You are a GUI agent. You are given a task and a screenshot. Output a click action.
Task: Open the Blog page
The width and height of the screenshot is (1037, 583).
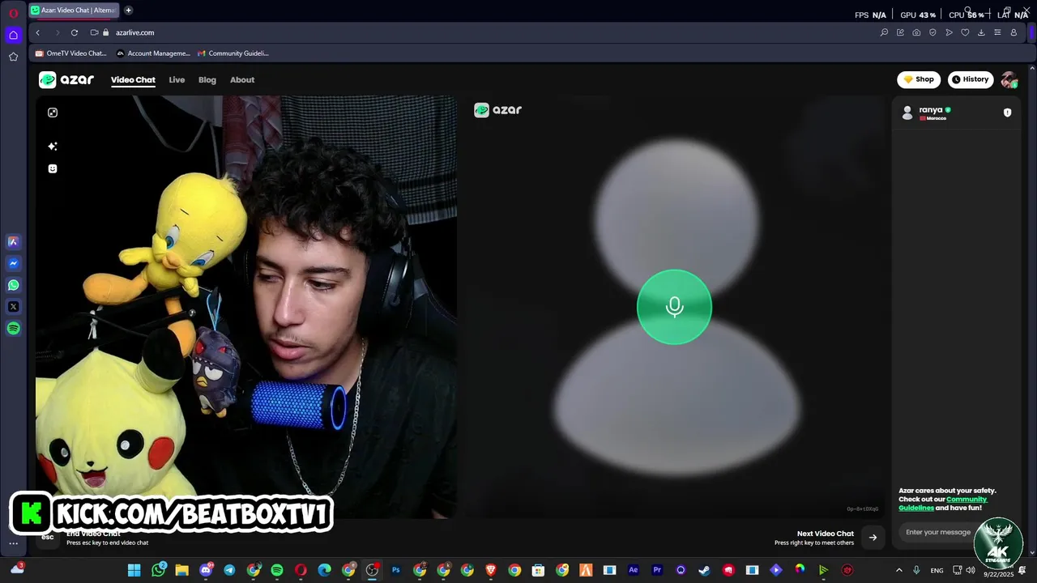(x=207, y=80)
